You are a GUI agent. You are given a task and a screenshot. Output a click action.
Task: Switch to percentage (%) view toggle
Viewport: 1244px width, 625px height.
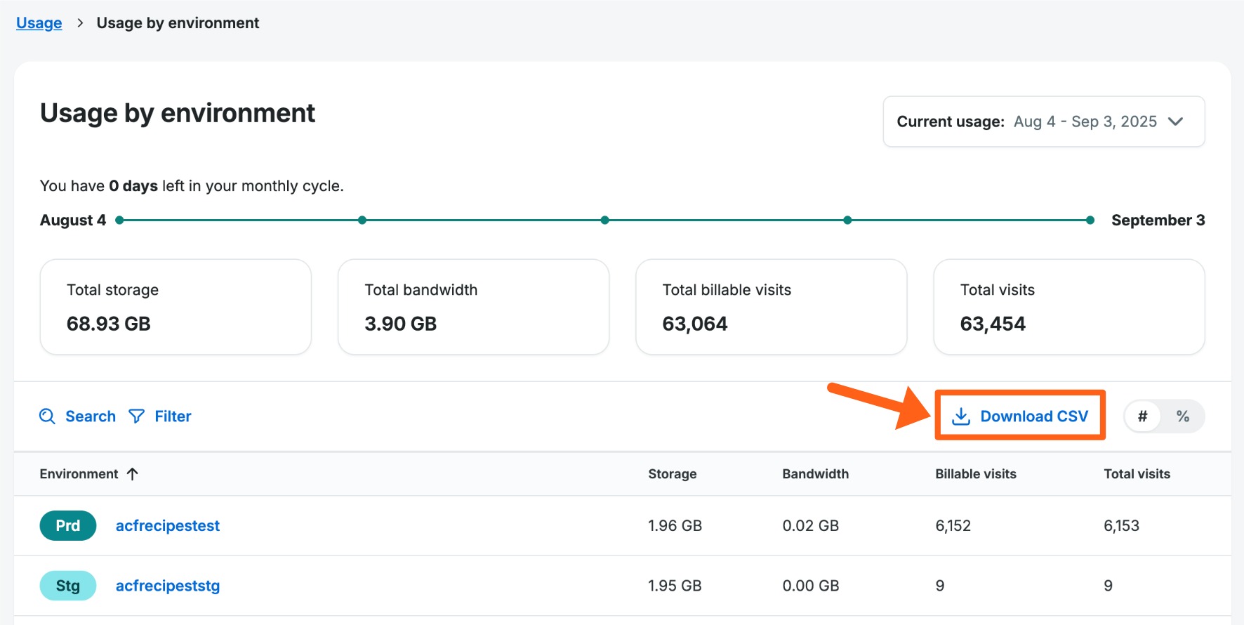pyautogui.click(x=1183, y=416)
